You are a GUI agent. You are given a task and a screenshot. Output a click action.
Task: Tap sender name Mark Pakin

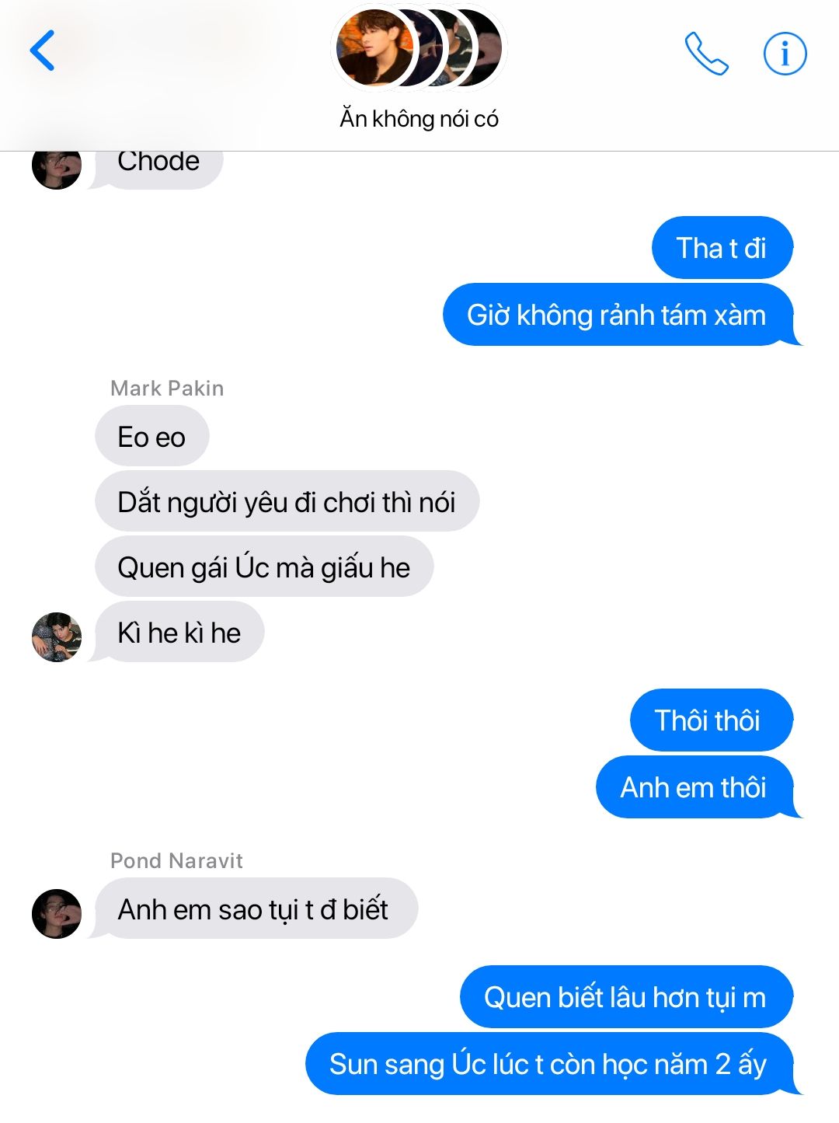tap(167, 389)
